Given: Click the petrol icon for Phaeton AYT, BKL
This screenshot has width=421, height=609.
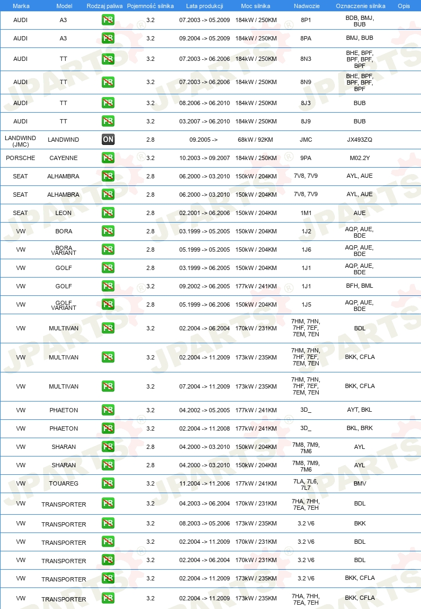Looking at the screenshot, I should click(108, 410).
